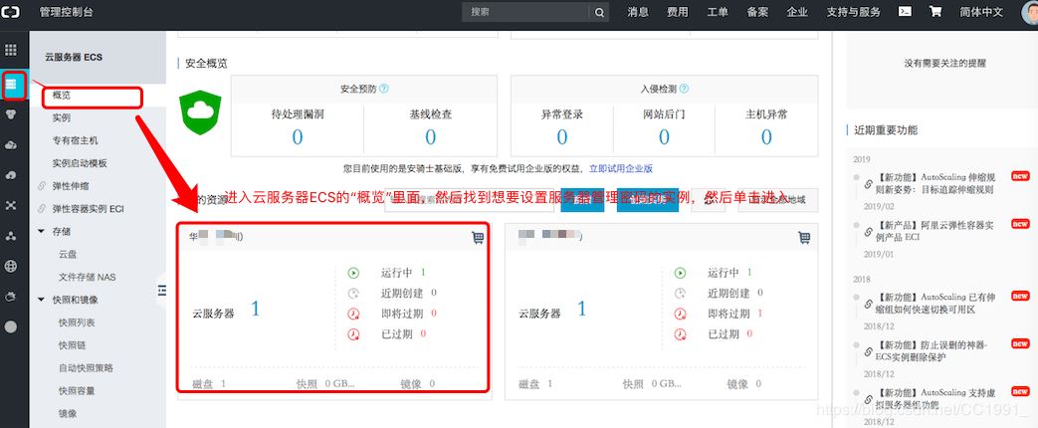Open 弹性伸缩 in the left menu
The height and width of the screenshot is (428, 1038).
(x=70, y=186)
